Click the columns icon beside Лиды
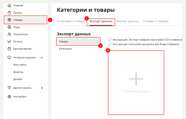 (9, 27)
